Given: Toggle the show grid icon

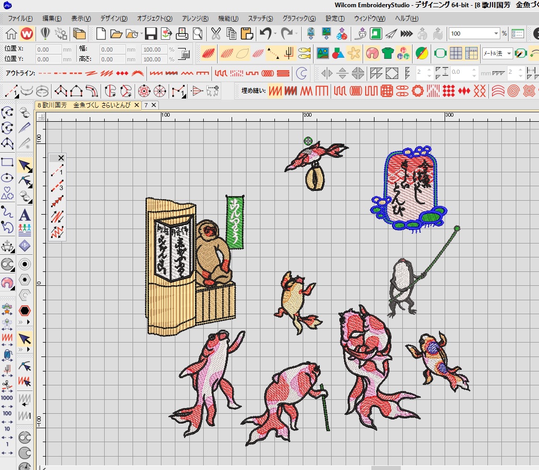Looking at the screenshot, I should tap(456, 53).
